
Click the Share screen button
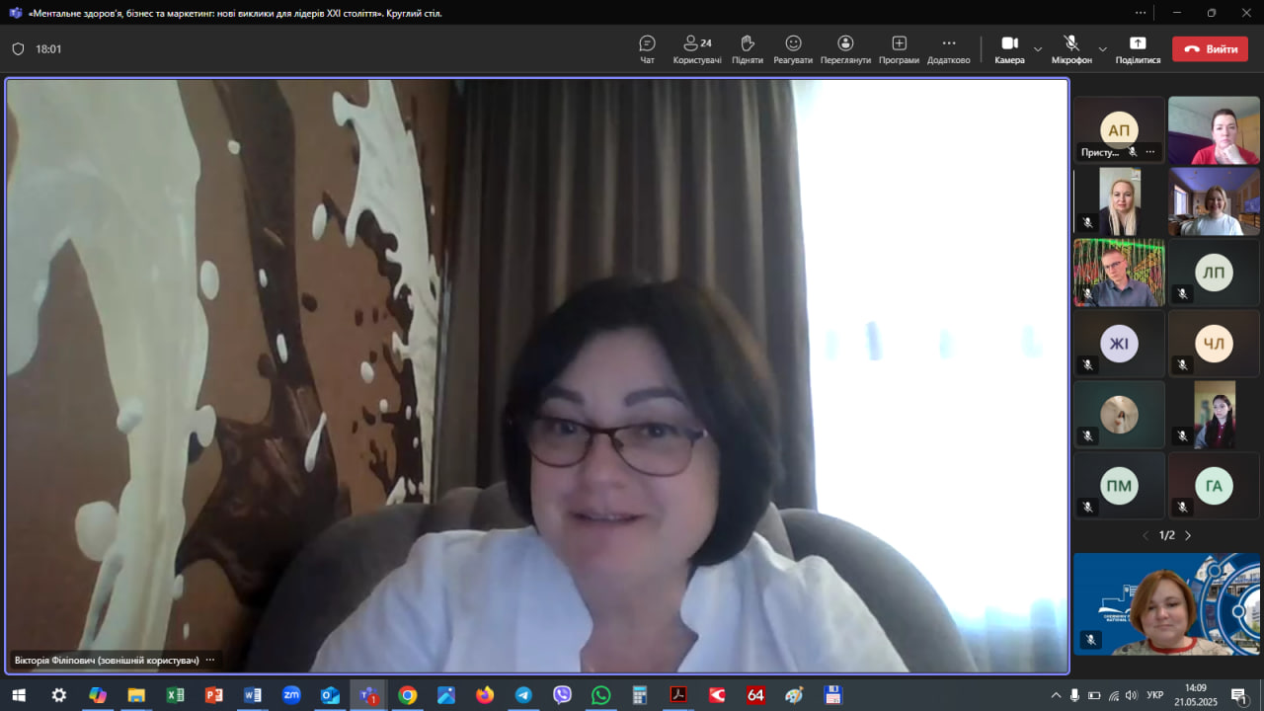(x=1138, y=49)
